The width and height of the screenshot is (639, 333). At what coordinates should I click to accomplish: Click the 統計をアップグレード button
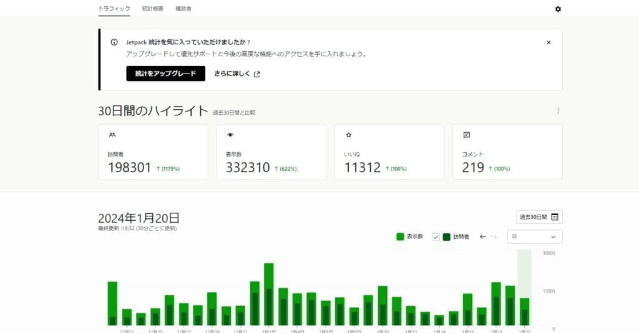(x=165, y=74)
